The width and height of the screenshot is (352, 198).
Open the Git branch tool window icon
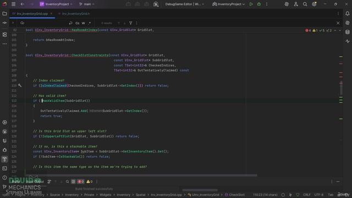(x=4, y=187)
